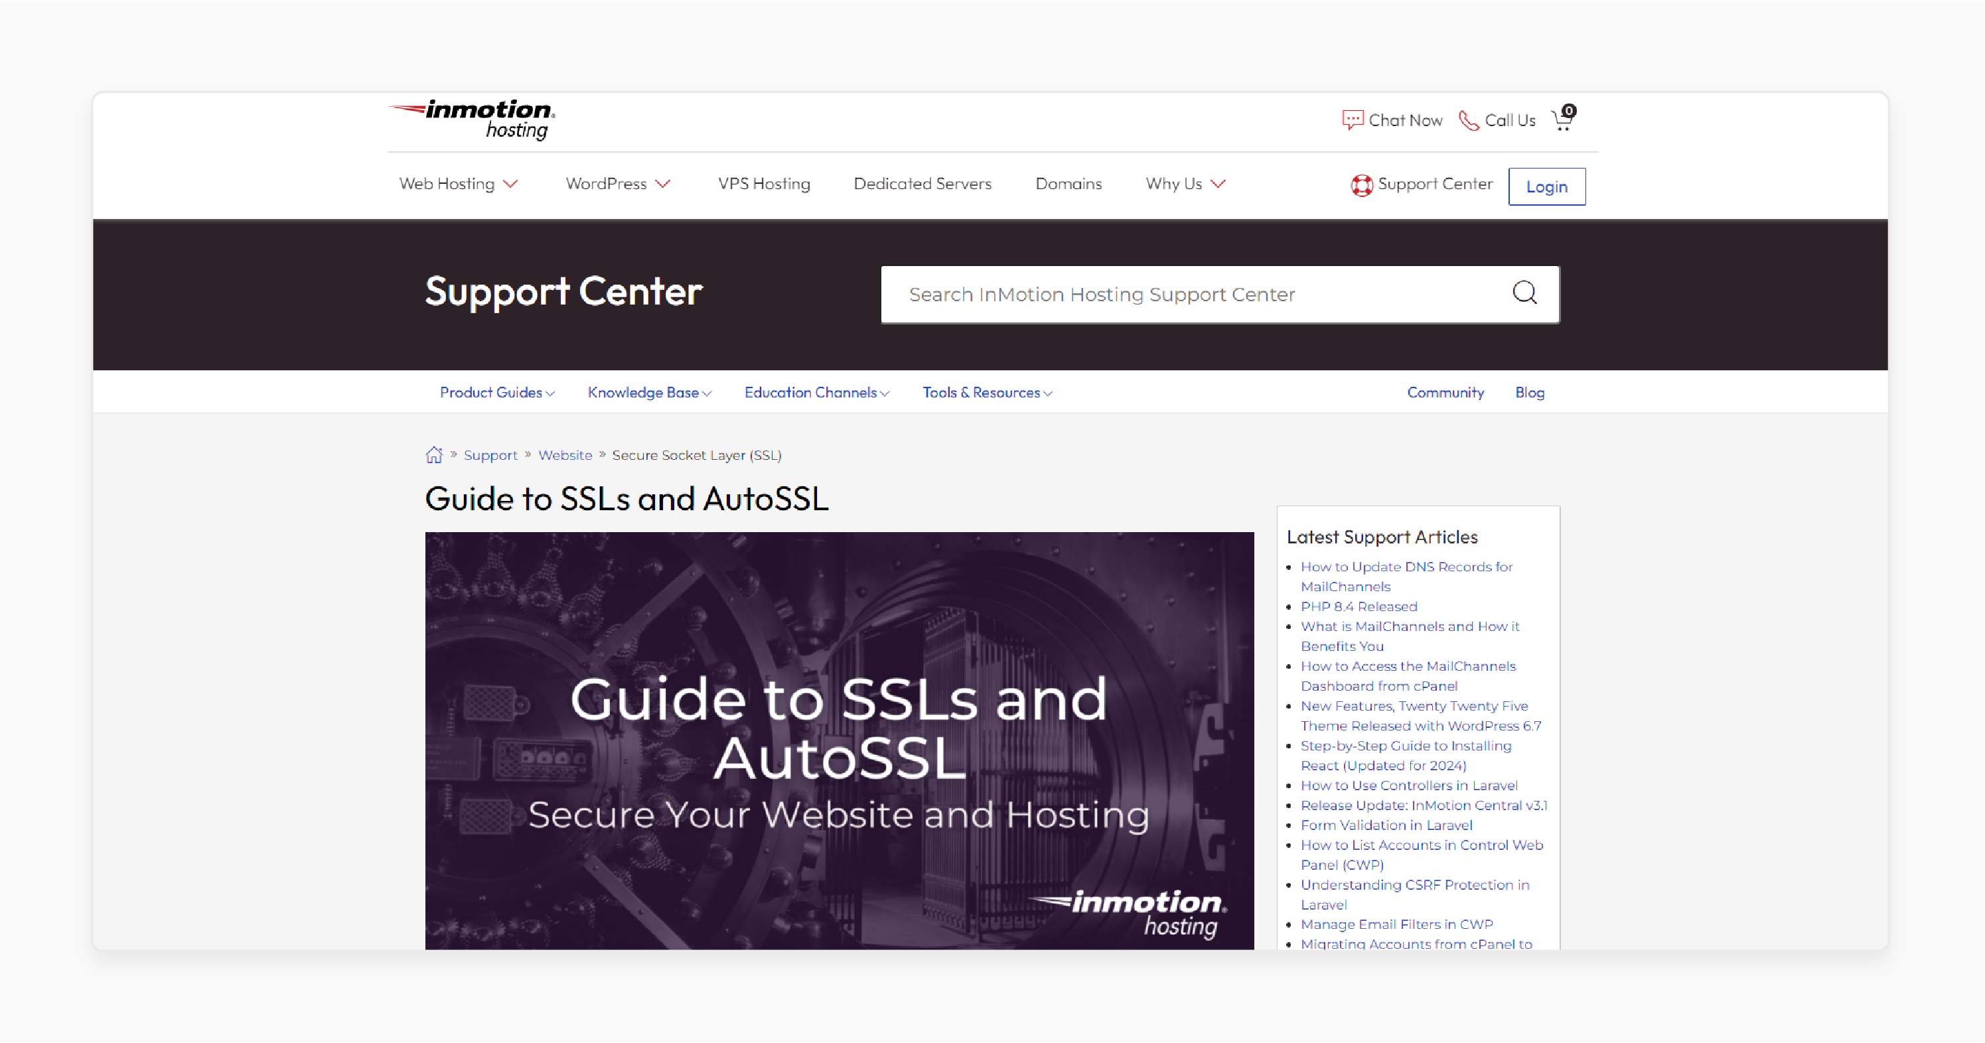Click the Guide to SSLs and AutoSSL banner image
The height and width of the screenshot is (1043, 1985).
point(839,740)
